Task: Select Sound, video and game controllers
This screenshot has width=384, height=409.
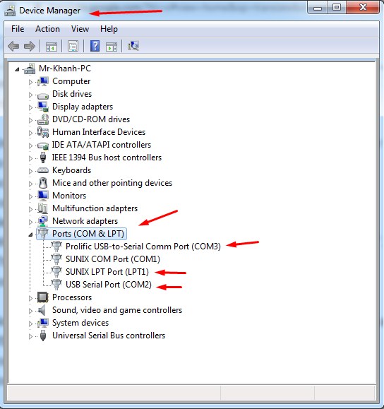Action: point(117,310)
